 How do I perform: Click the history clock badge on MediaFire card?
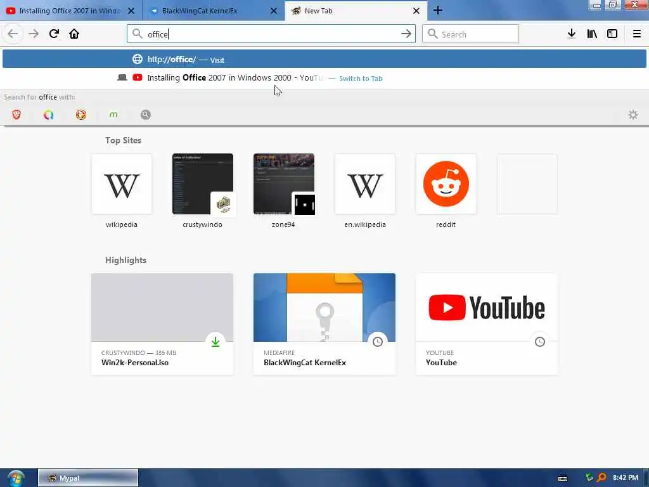378,342
